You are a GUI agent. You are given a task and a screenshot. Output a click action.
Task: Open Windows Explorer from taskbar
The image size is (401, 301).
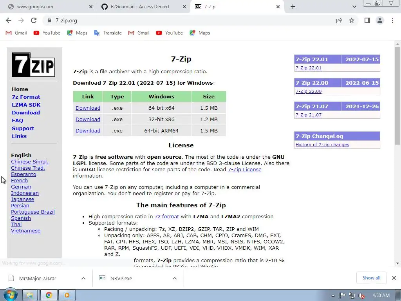point(30,296)
